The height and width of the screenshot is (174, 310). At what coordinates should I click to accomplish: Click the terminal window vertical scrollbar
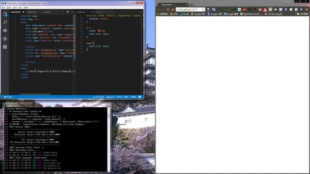tap(108, 140)
